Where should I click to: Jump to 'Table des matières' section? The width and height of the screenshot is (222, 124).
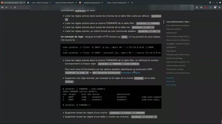174,29
